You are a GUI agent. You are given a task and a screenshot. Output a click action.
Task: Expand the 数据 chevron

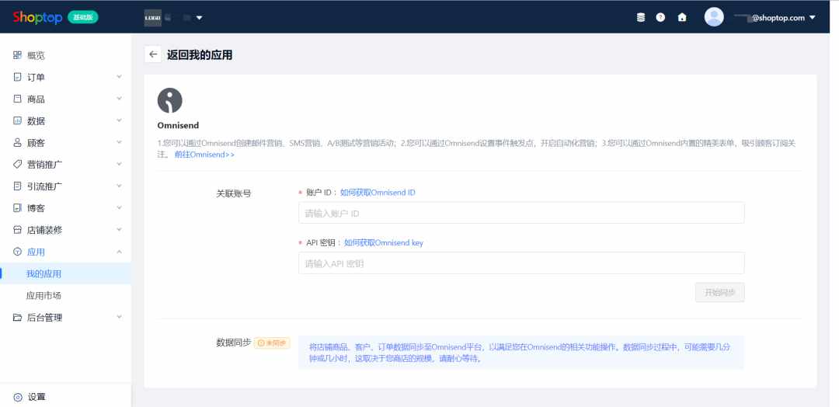120,121
